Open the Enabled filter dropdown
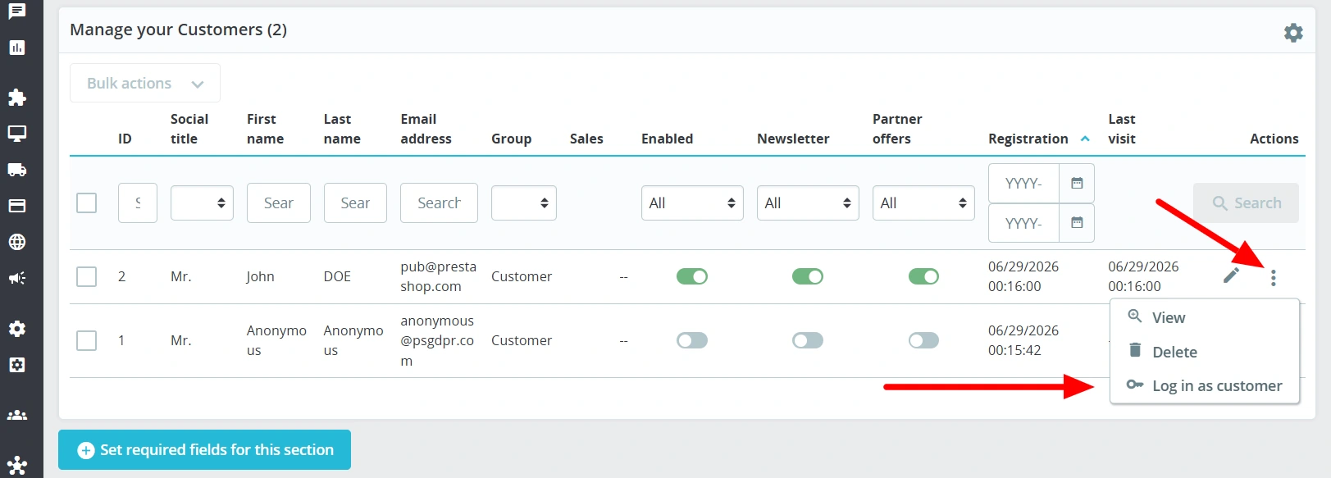 coord(692,203)
